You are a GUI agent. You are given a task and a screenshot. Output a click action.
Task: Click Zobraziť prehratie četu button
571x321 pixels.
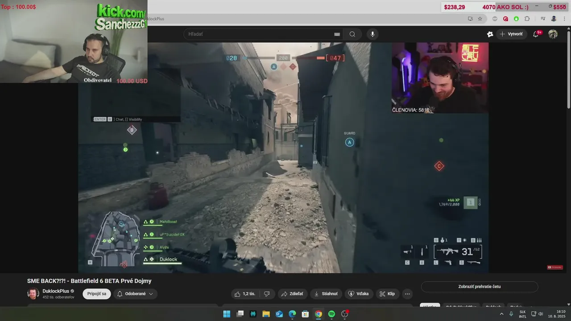[x=480, y=287]
